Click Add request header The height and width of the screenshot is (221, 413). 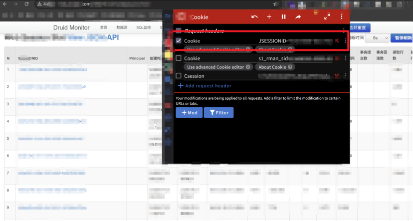[205, 86]
